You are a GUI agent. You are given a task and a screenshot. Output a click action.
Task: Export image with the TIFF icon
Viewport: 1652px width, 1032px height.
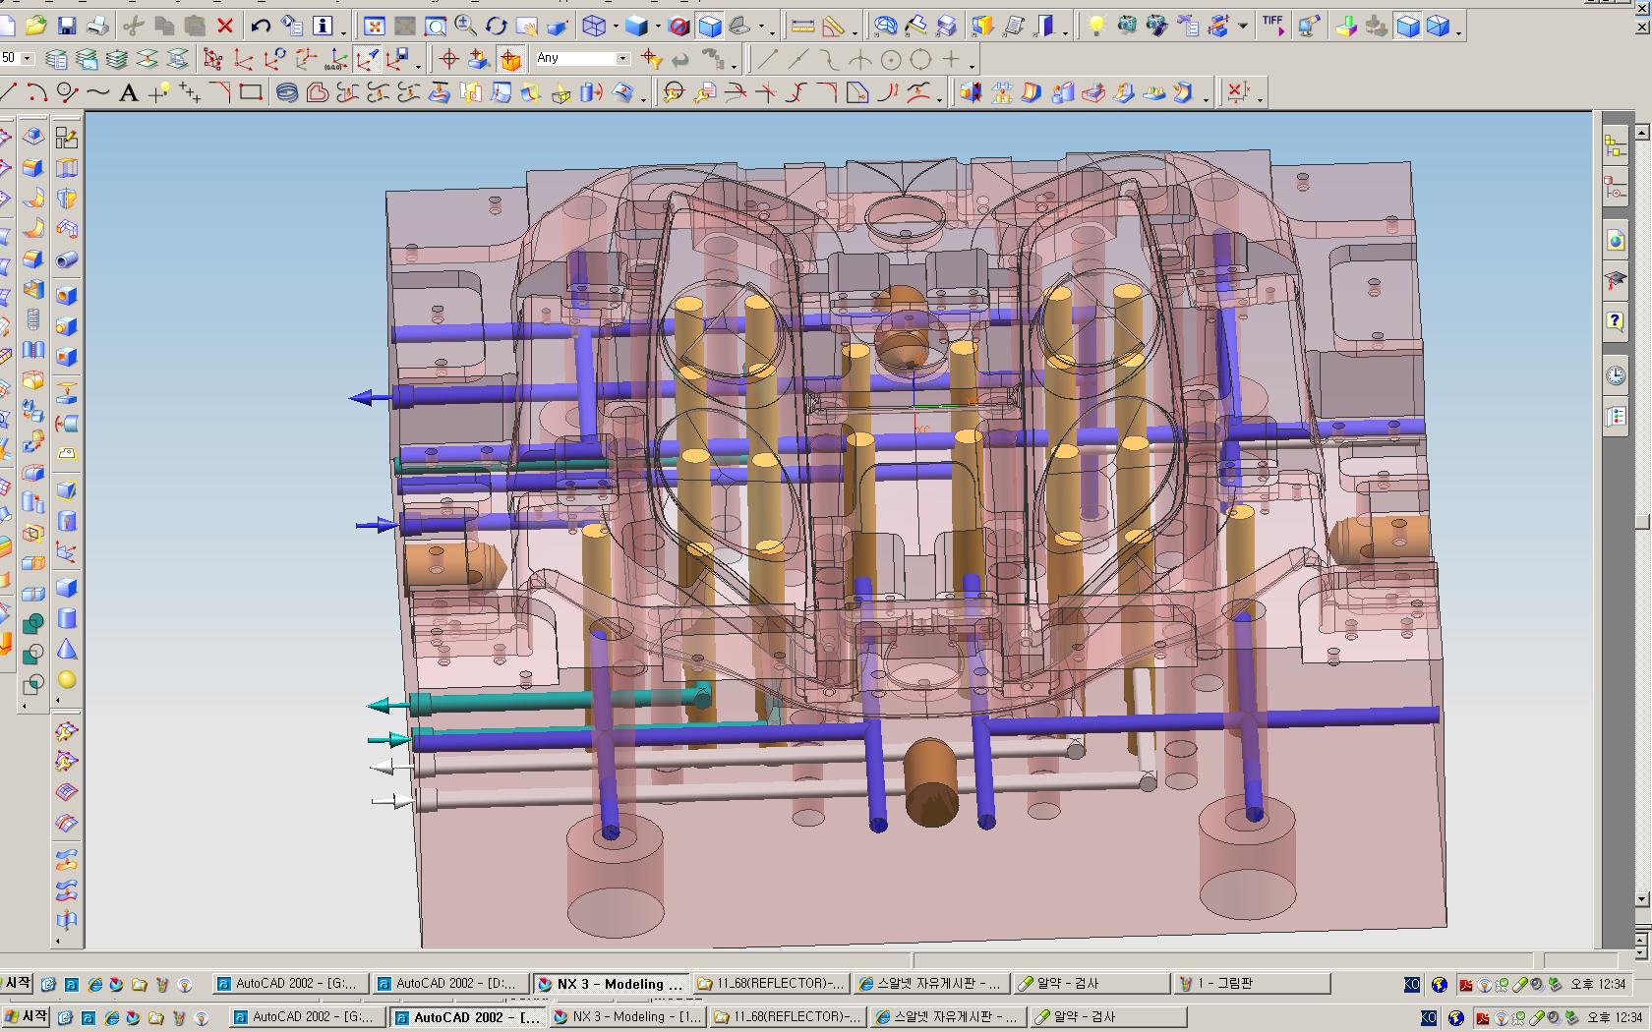click(1272, 26)
